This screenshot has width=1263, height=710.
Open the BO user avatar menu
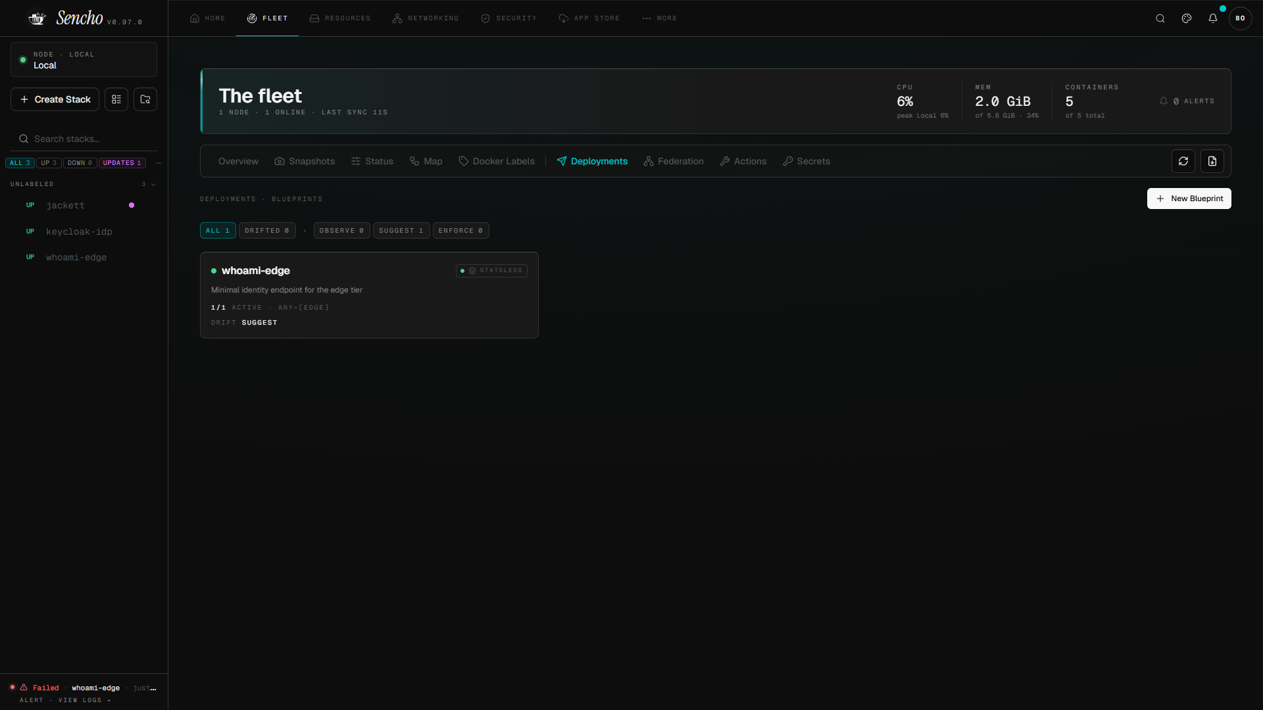pos(1241,18)
